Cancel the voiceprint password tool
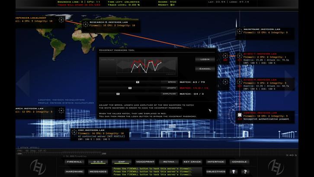 (205, 69)
